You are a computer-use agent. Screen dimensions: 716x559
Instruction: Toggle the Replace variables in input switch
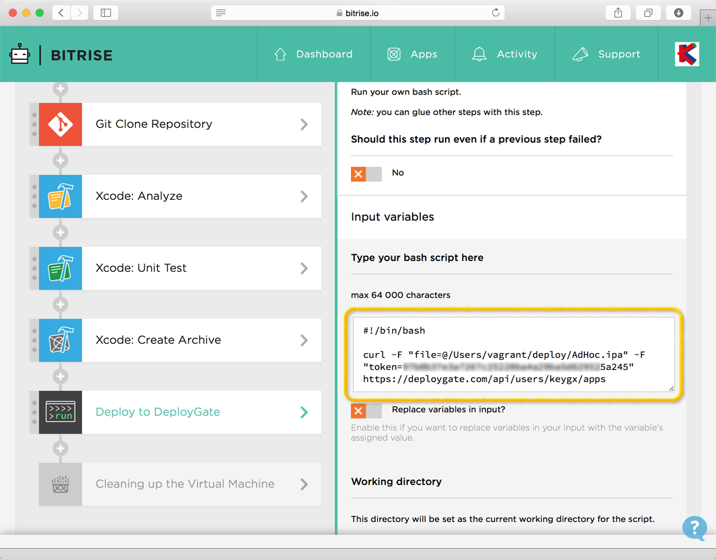click(366, 410)
